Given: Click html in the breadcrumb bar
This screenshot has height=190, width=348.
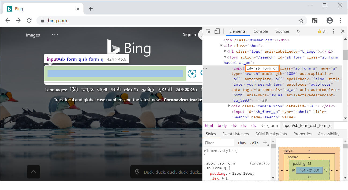Looking at the screenshot, I should point(209,126).
